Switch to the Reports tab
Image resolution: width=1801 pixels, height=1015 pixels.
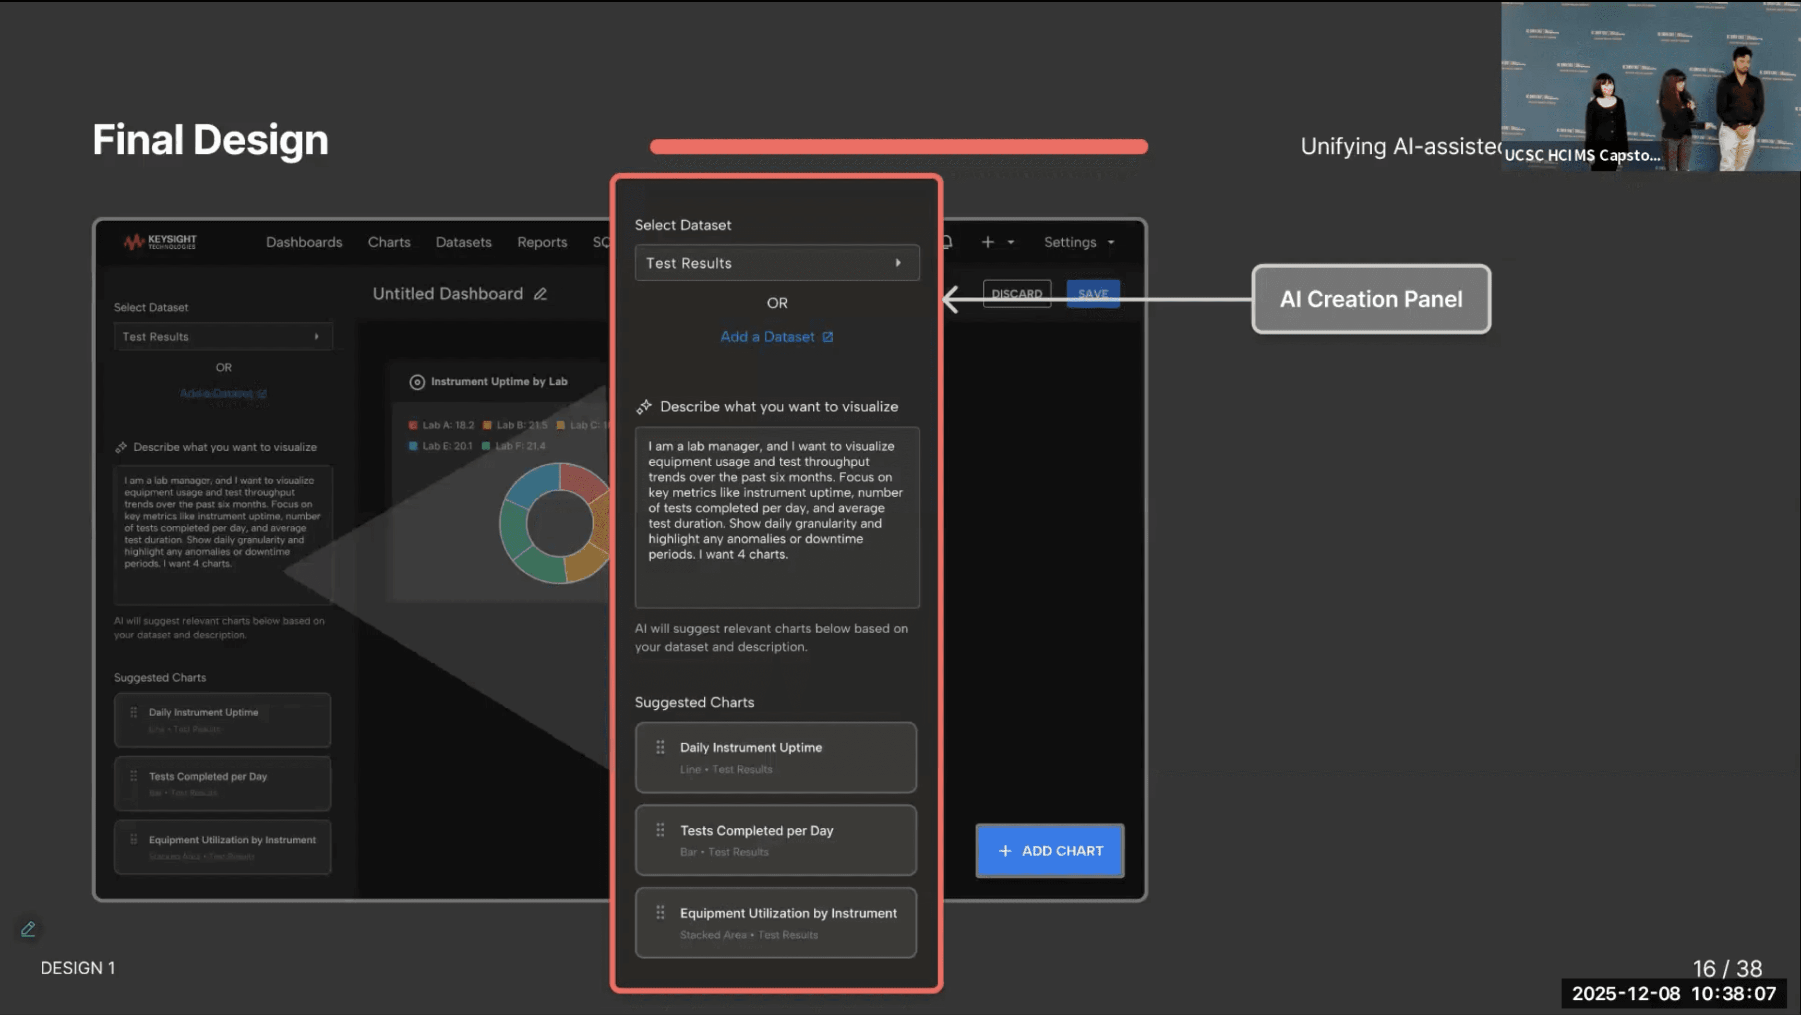click(542, 242)
